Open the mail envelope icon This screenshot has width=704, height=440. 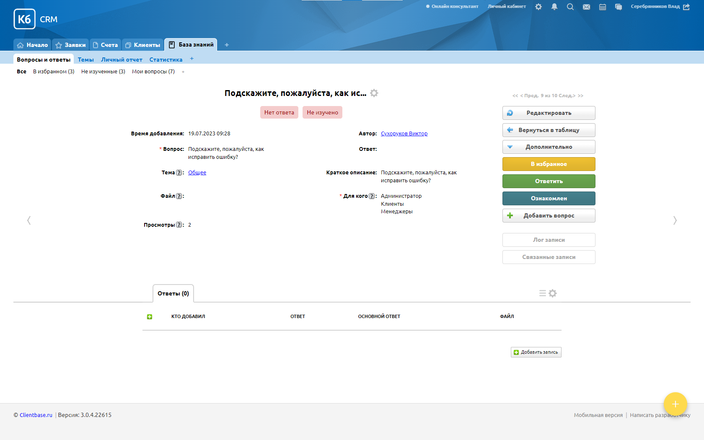point(586,7)
